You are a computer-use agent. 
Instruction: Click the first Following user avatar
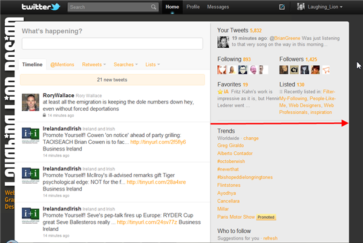(222, 70)
